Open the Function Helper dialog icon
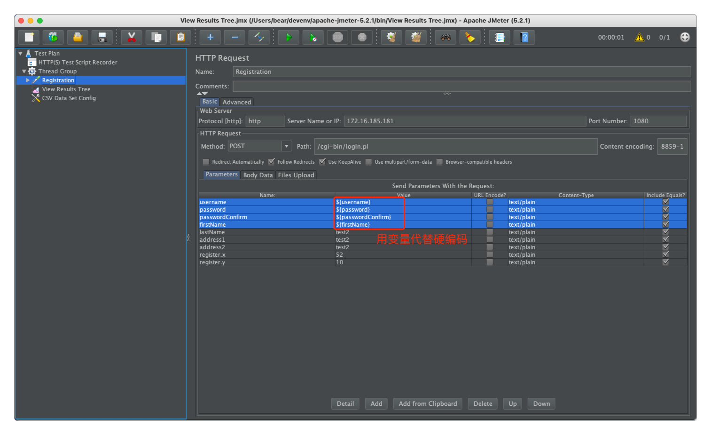Image resolution: width=711 pixels, height=435 pixels. tap(500, 37)
